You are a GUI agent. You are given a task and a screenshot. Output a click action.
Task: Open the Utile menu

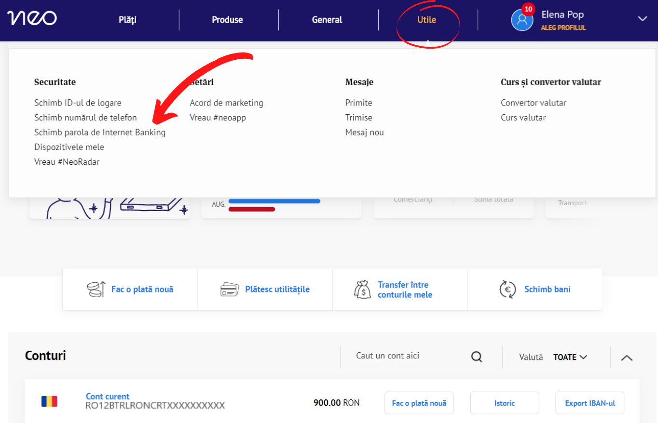[427, 20]
